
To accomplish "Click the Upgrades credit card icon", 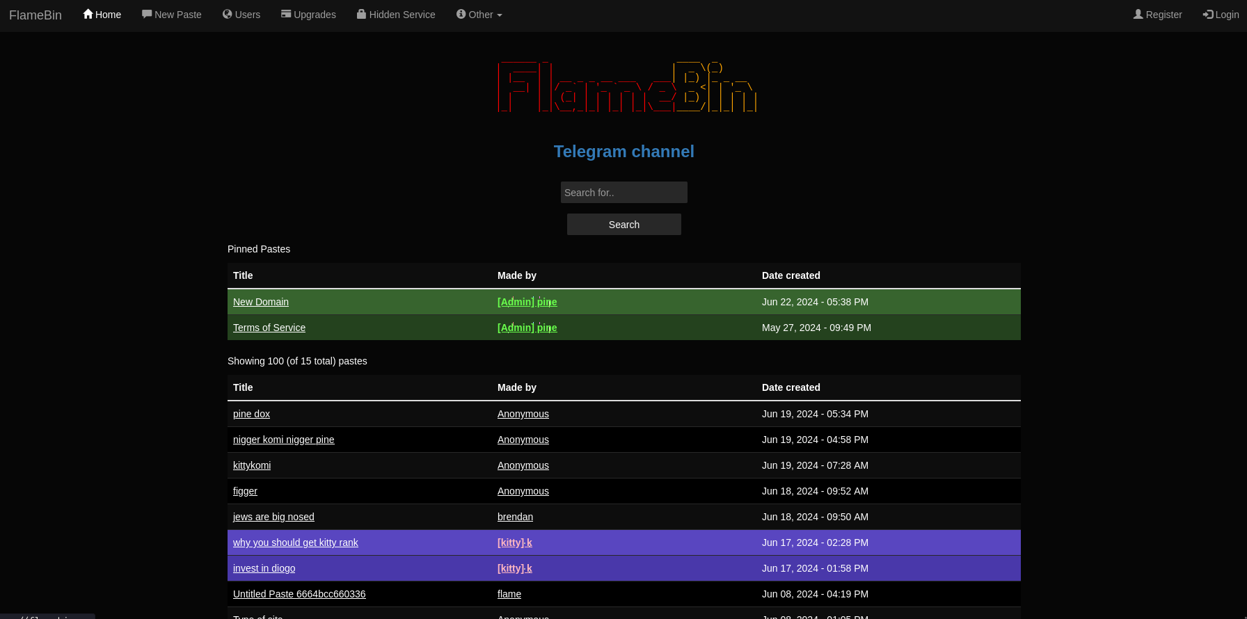I will pyautogui.click(x=286, y=14).
